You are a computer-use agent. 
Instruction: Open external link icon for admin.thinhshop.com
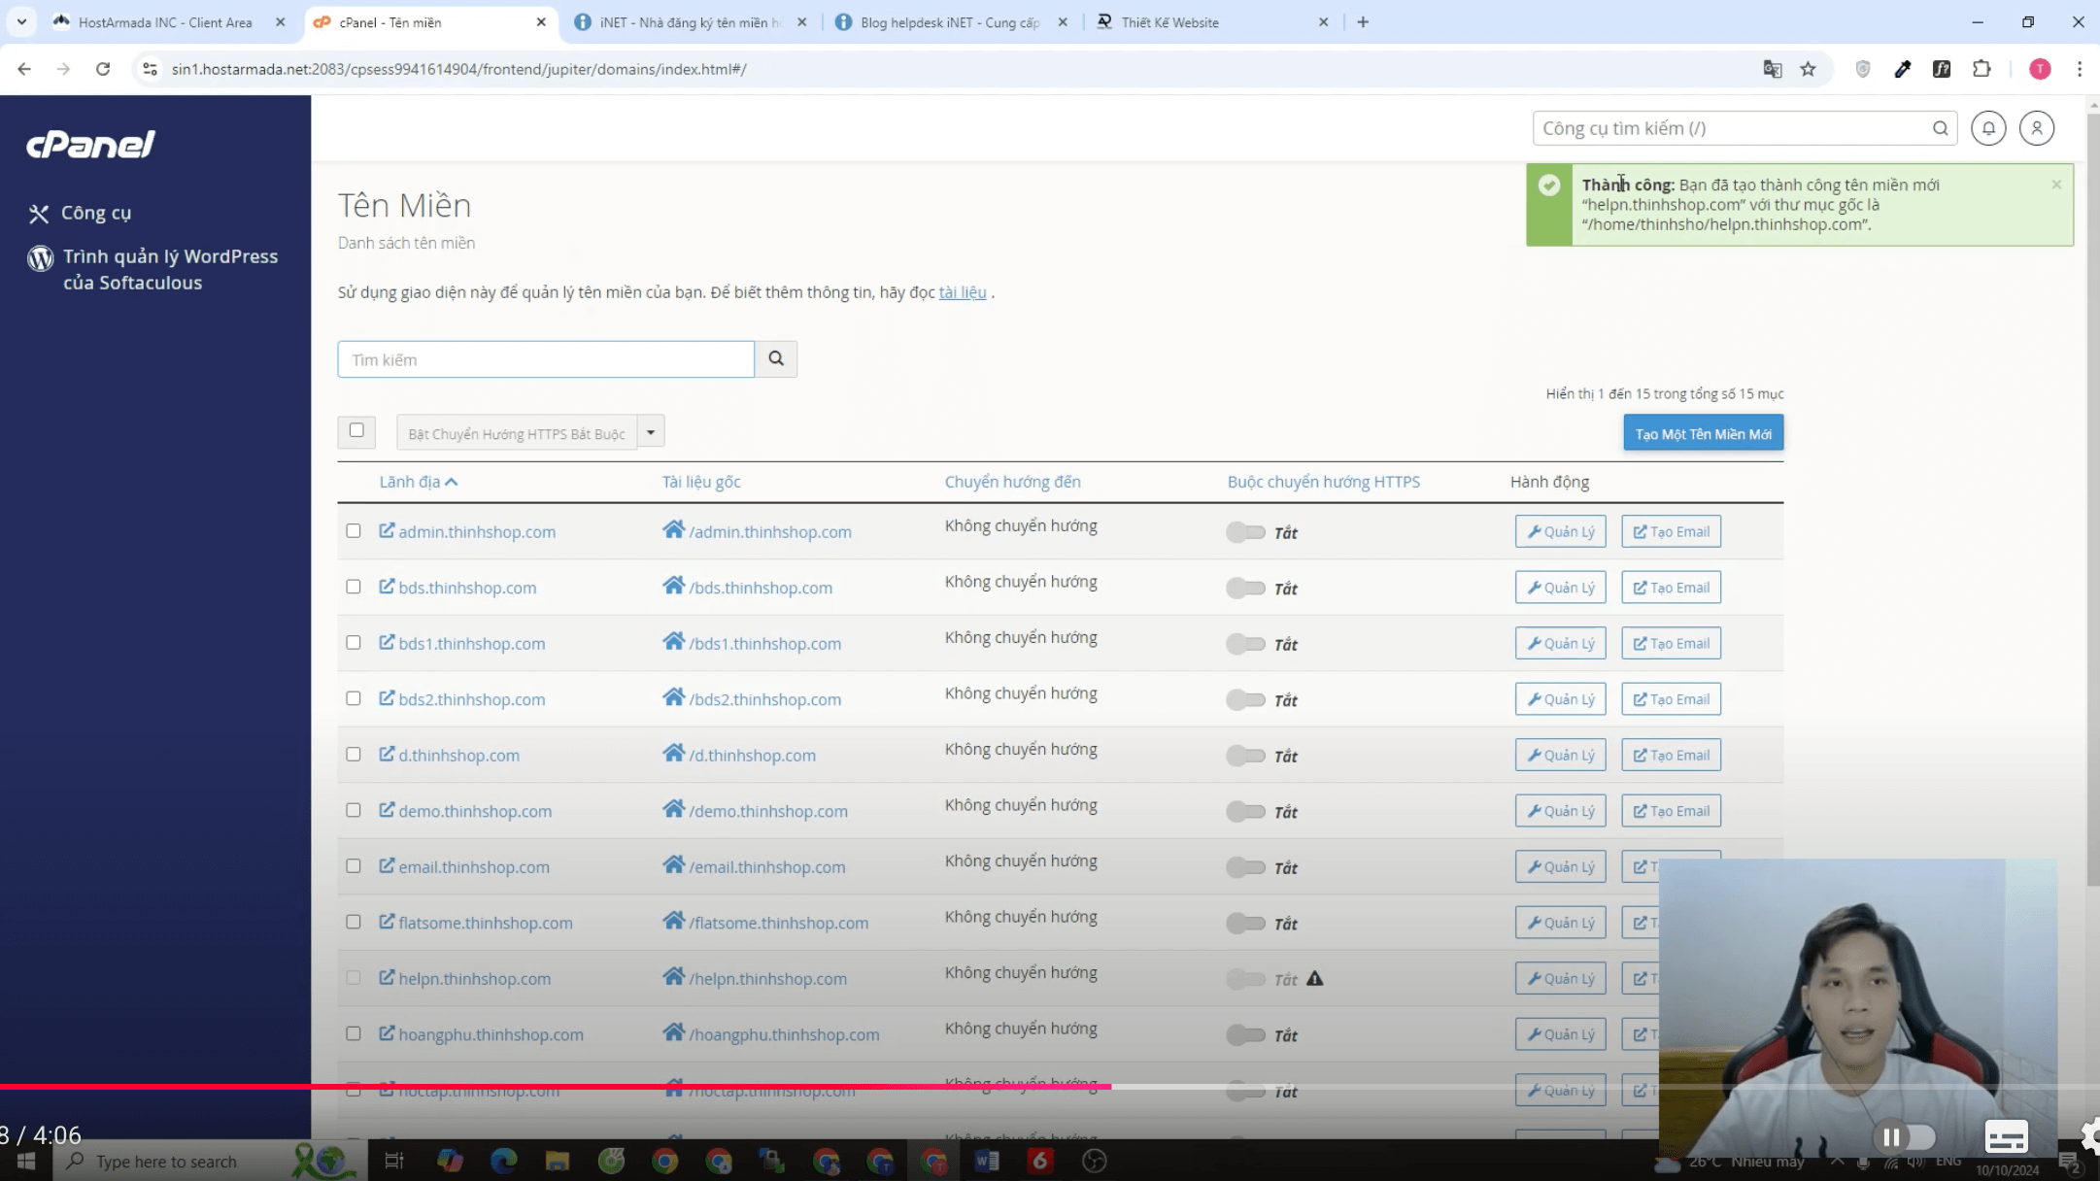click(x=387, y=530)
